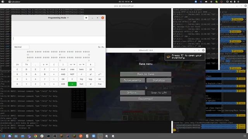Screen dimensions: 248x139
Task: Open OBS Studio from the taskbar
Action: (55, 136)
